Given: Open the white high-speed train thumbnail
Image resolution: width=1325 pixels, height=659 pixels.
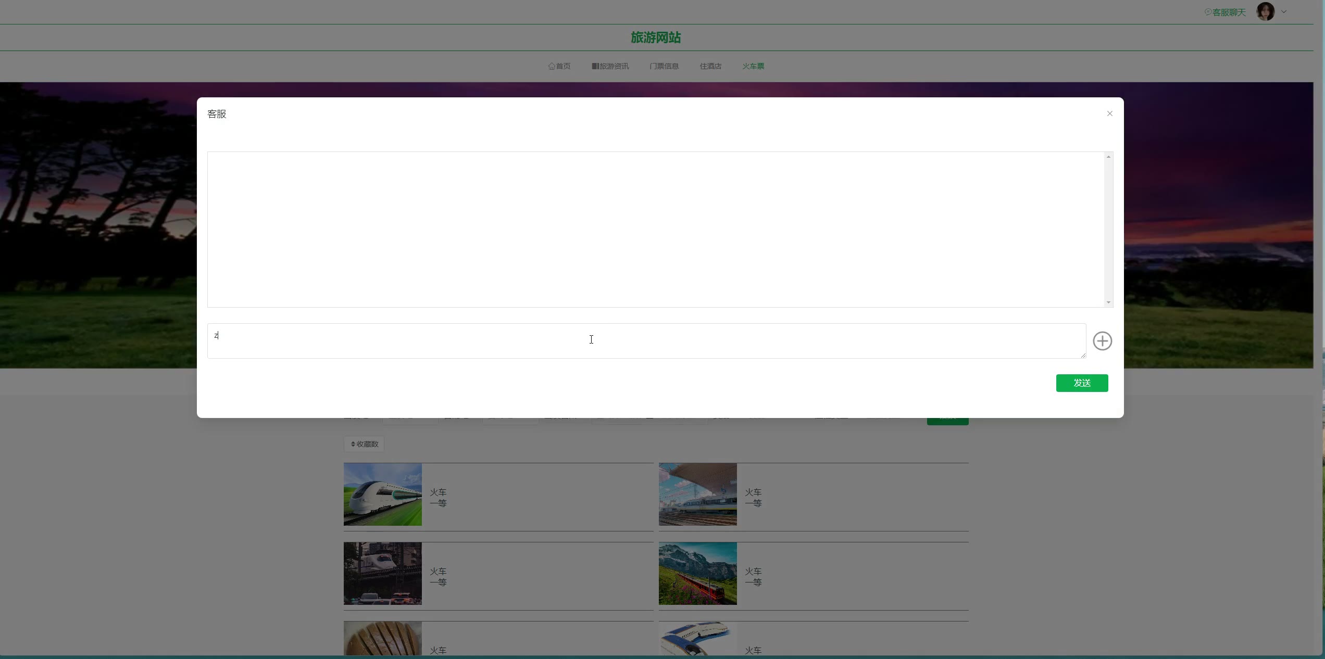Looking at the screenshot, I should point(383,495).
